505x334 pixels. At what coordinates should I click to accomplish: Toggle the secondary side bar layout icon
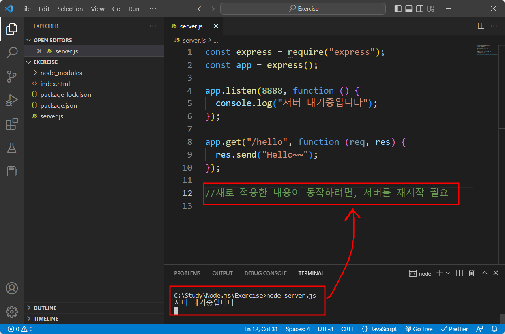coord(420,9)
